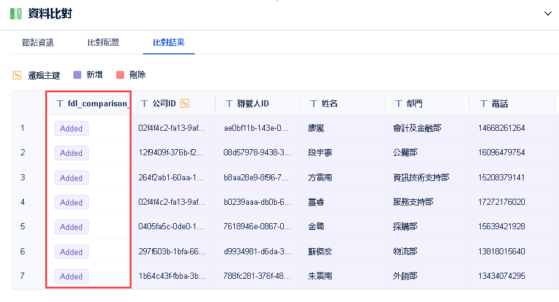
Task: Select the 比對結果 tab
Action: pos(169,43)
